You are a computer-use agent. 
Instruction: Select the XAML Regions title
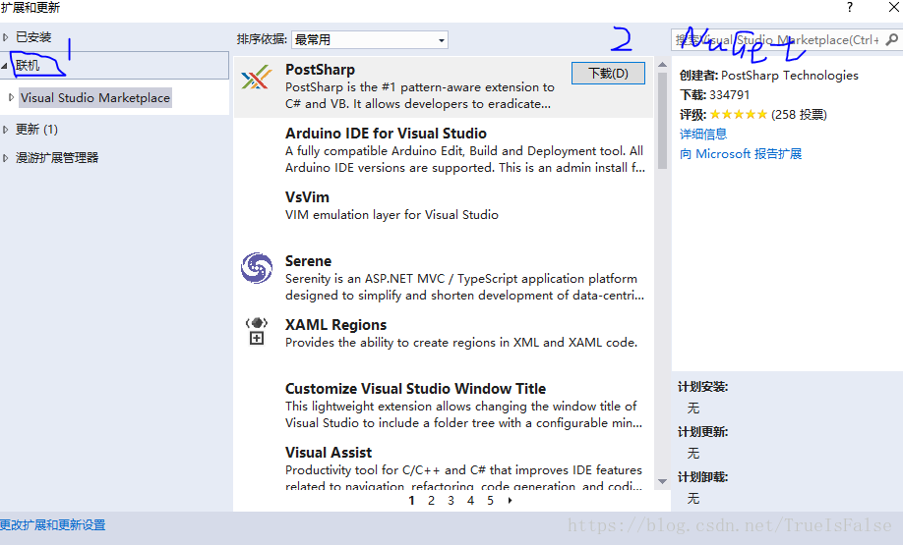(335, 325)
